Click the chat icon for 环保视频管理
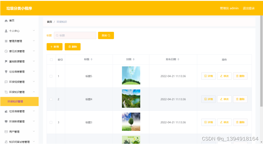 [6, 82]
